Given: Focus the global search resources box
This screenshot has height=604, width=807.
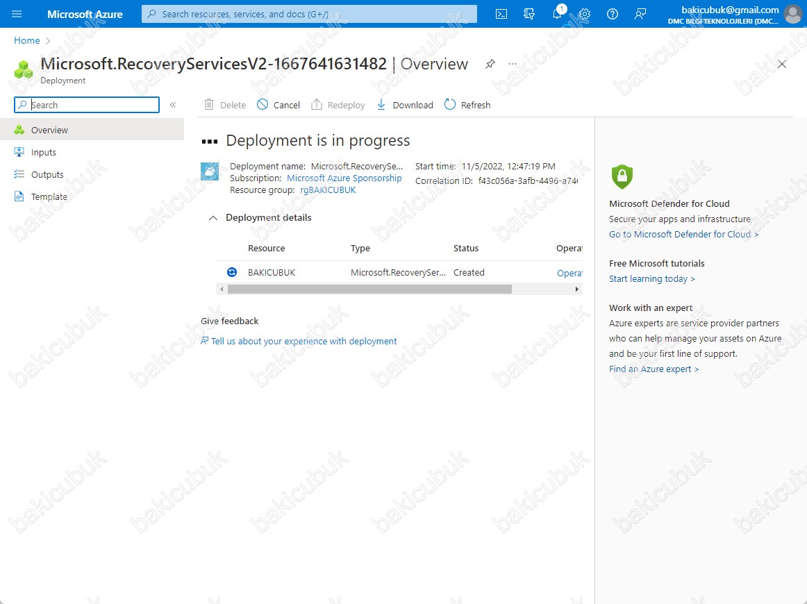Looking at the screenshot, I should pyautogui.click(x=309, y=14).
